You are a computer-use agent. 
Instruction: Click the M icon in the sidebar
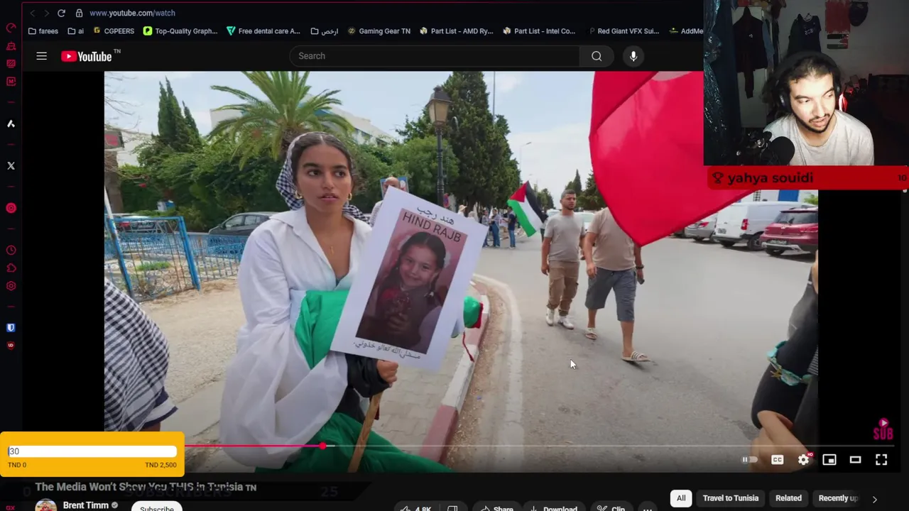pyautogui.click(x=11, y=82)
